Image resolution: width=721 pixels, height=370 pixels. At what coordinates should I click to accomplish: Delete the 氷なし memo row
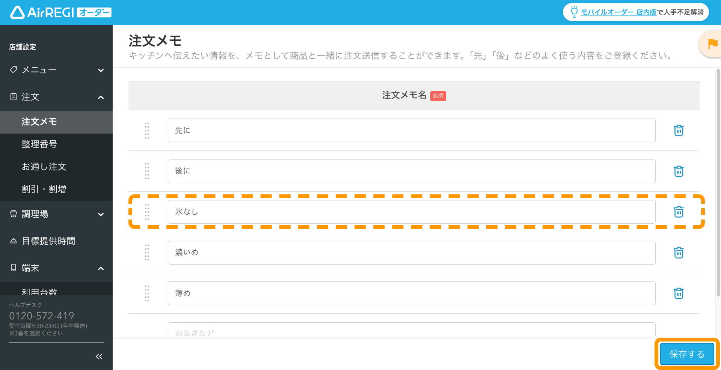(x=679, y=212)
